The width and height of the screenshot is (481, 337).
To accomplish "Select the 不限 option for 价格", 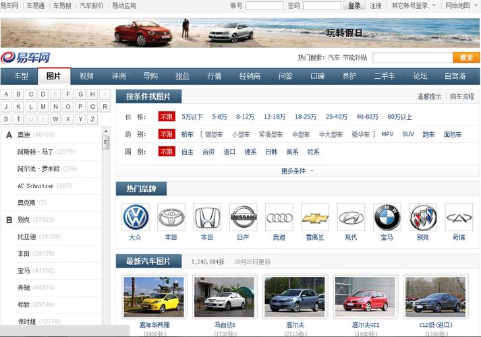I will (167, 117).
